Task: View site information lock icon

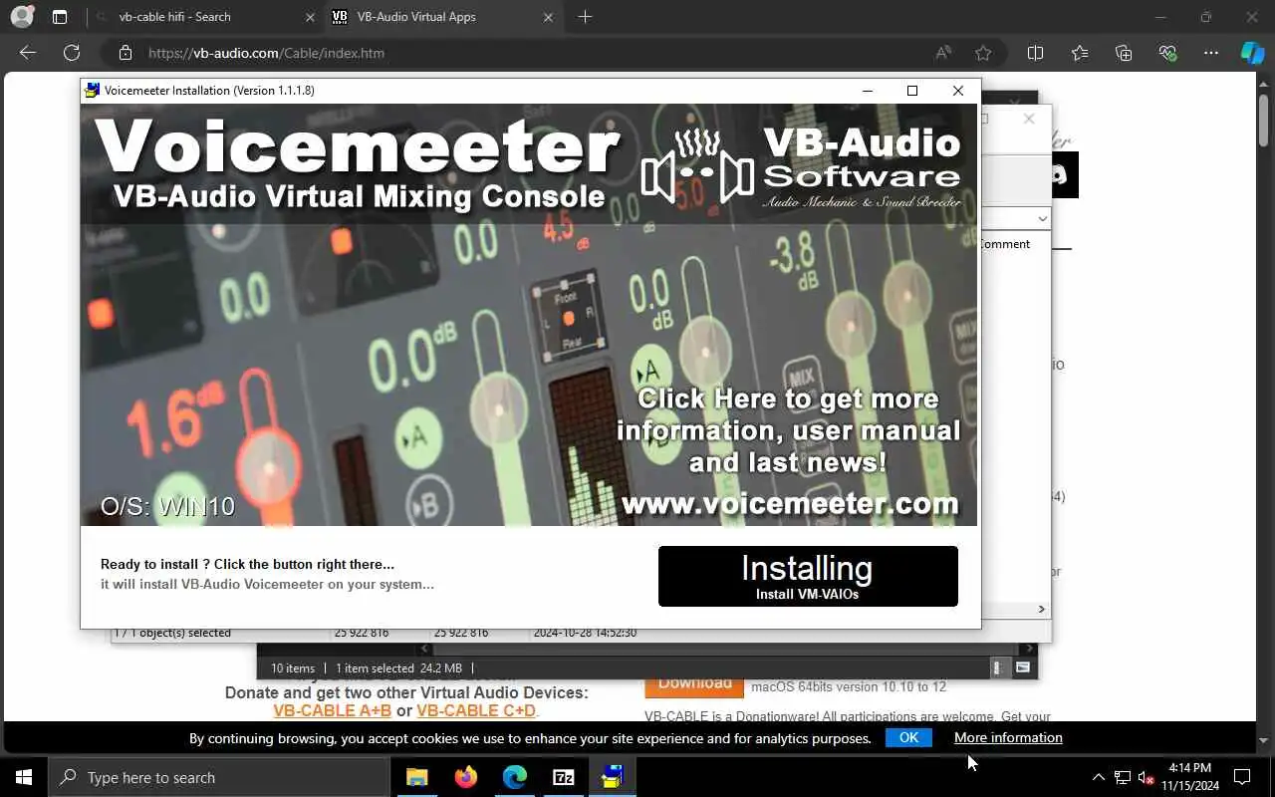Action: click(126, 53)
